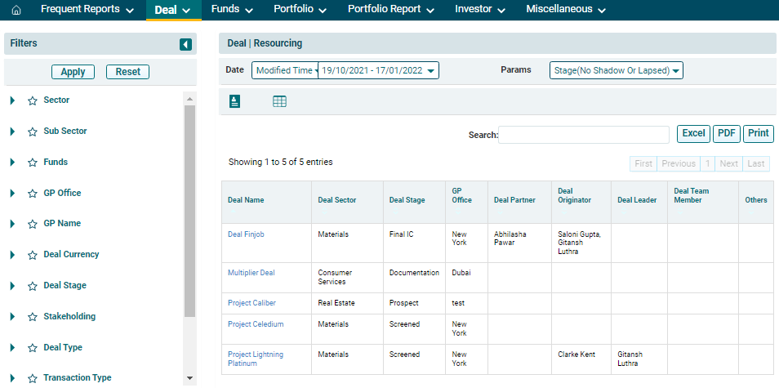
Task: Open the Modified Time date type dropdown
Action: pyautogui.click(x=284, y=70)
